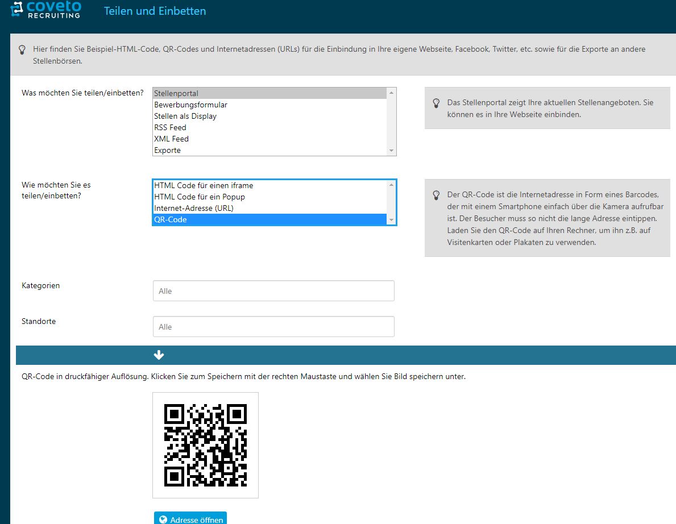The width and height of the screenshot is (676, 524).
Task: Choose Exporte in the first list
Action: tap(270, 151)
